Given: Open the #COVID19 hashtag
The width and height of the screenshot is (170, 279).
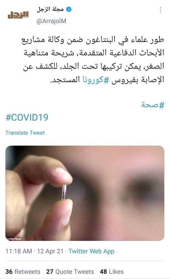Looking at the screenshot, I should (x=27, y=117).
